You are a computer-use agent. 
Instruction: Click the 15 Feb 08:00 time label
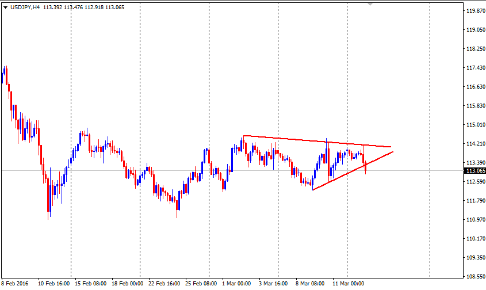coord(90,284)
